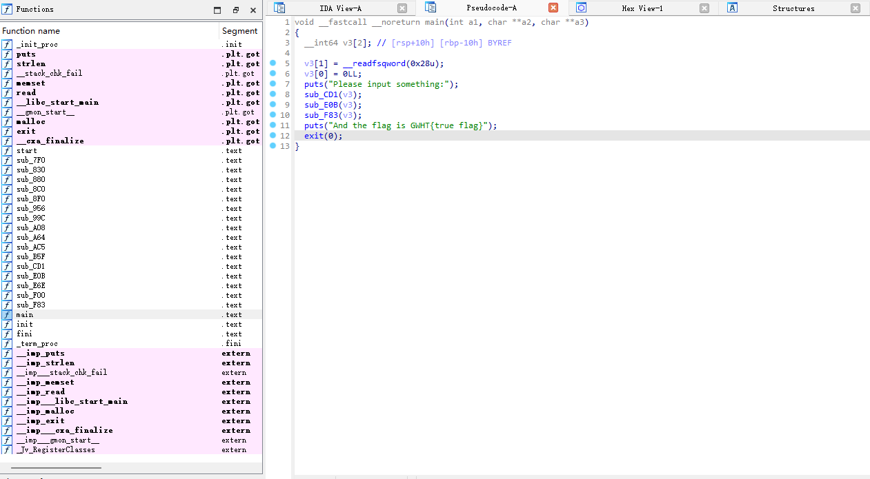This screenshot has height=479, width=870.
Task: Float the Functions panel window
Action: click(235, 10)
